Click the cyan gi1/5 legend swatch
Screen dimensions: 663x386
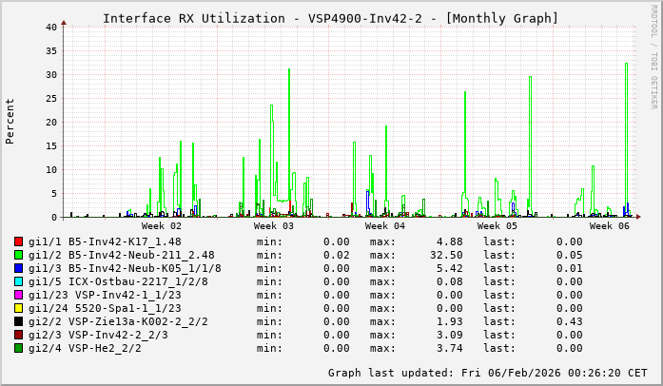coord(19,281)
